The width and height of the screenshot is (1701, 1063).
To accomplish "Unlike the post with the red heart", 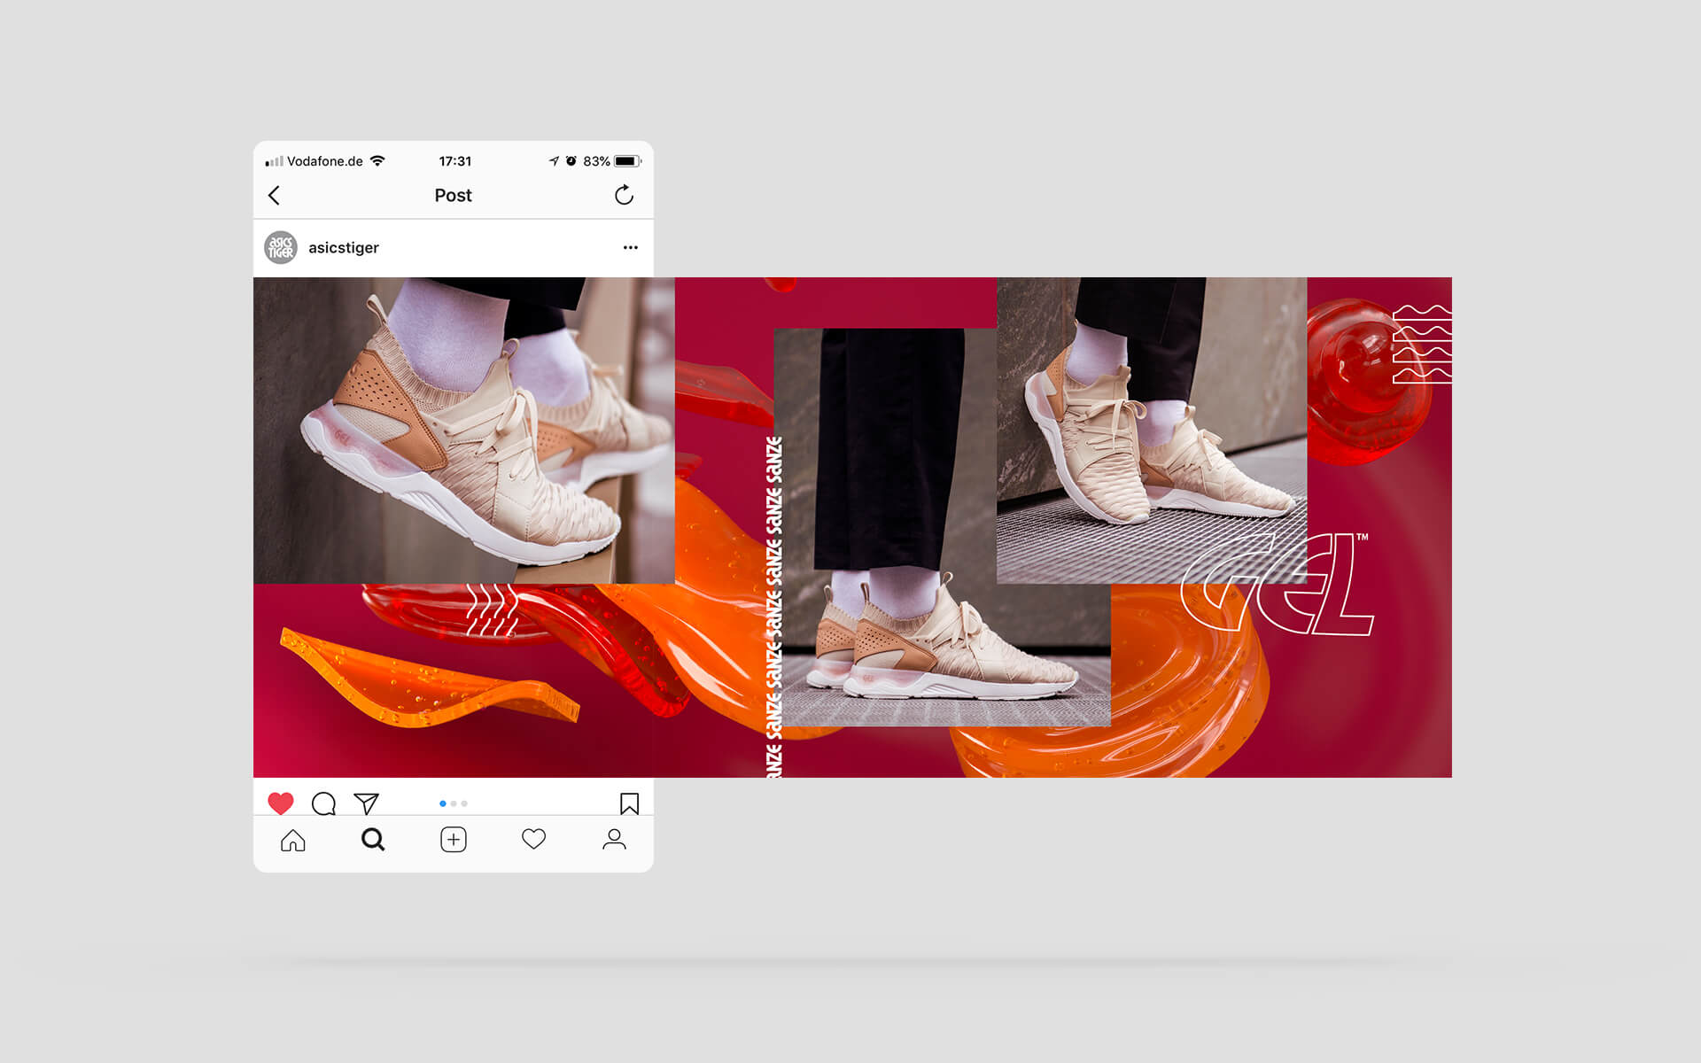I will pos(281,803).
